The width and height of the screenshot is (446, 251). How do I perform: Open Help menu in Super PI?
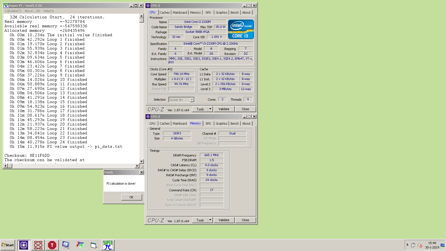(49, 11)
